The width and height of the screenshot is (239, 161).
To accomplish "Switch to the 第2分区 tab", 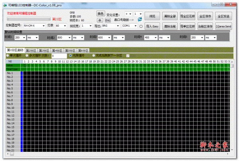I will 31,51.
